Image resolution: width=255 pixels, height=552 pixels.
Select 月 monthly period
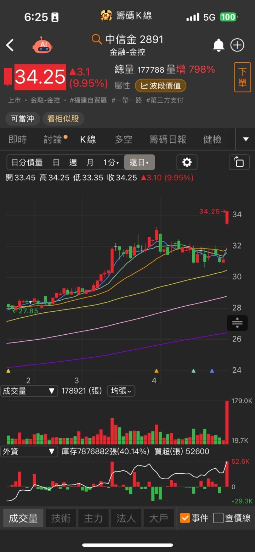click(x=90, y=162)
